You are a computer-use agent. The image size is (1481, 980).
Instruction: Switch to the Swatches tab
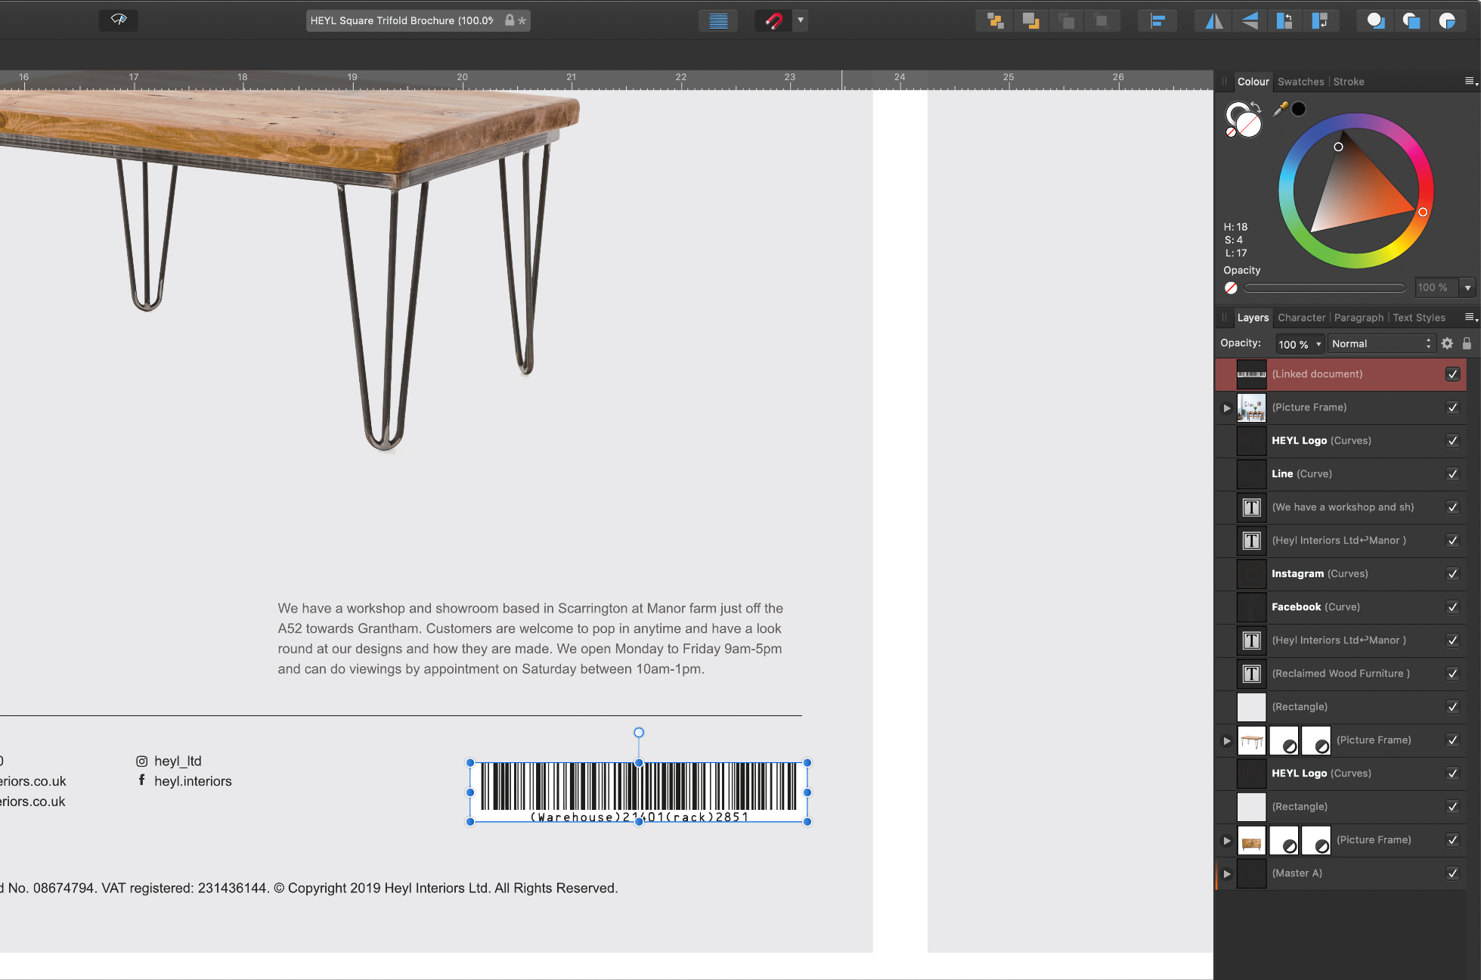click(x=1300, y=82)
